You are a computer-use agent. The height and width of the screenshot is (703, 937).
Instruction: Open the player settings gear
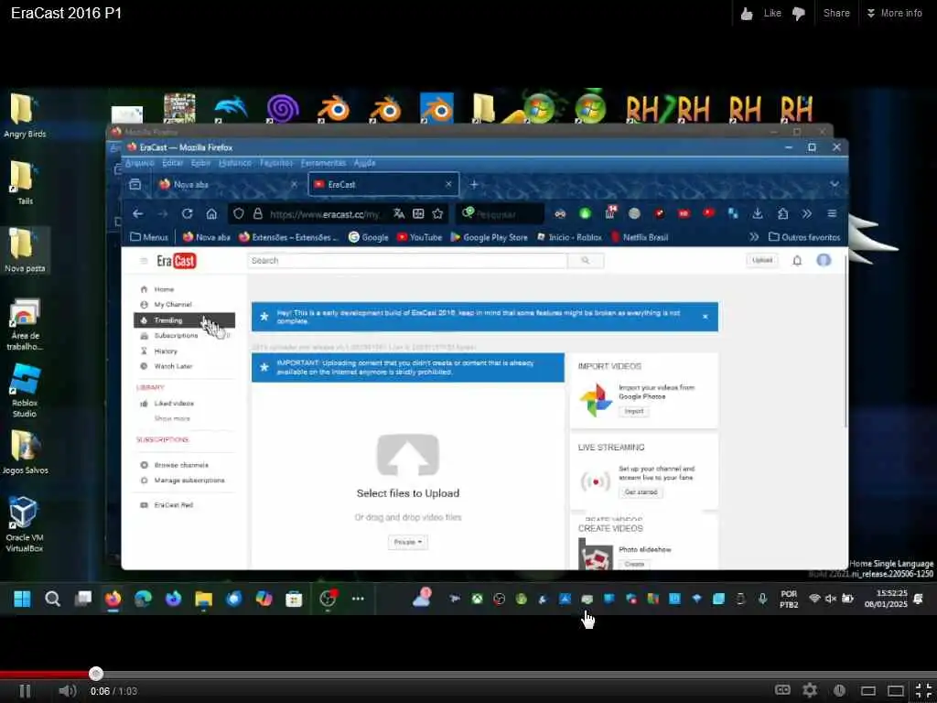(x=810, y=690)
